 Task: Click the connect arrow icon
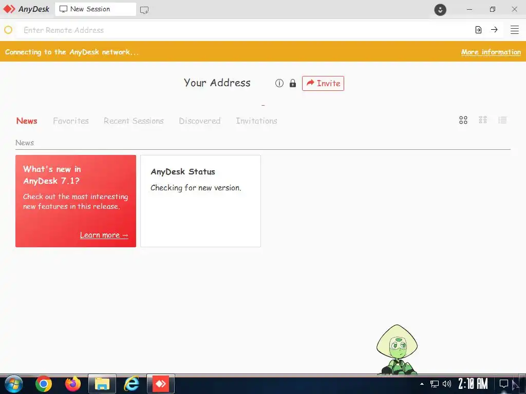coord(494,30)
